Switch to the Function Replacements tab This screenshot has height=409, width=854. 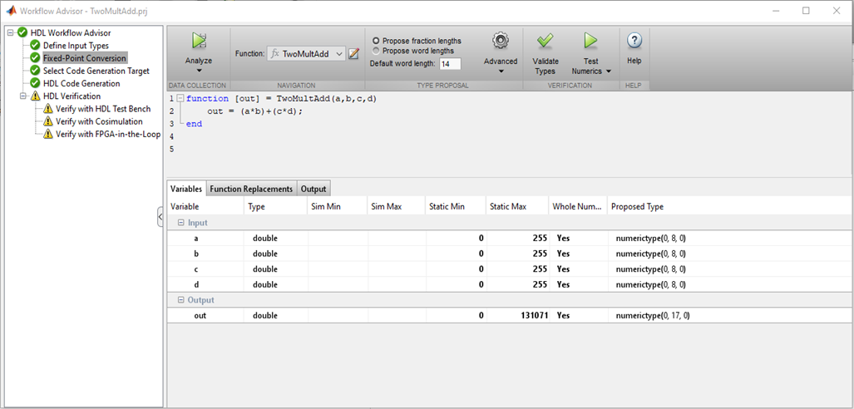coord(252,189)
